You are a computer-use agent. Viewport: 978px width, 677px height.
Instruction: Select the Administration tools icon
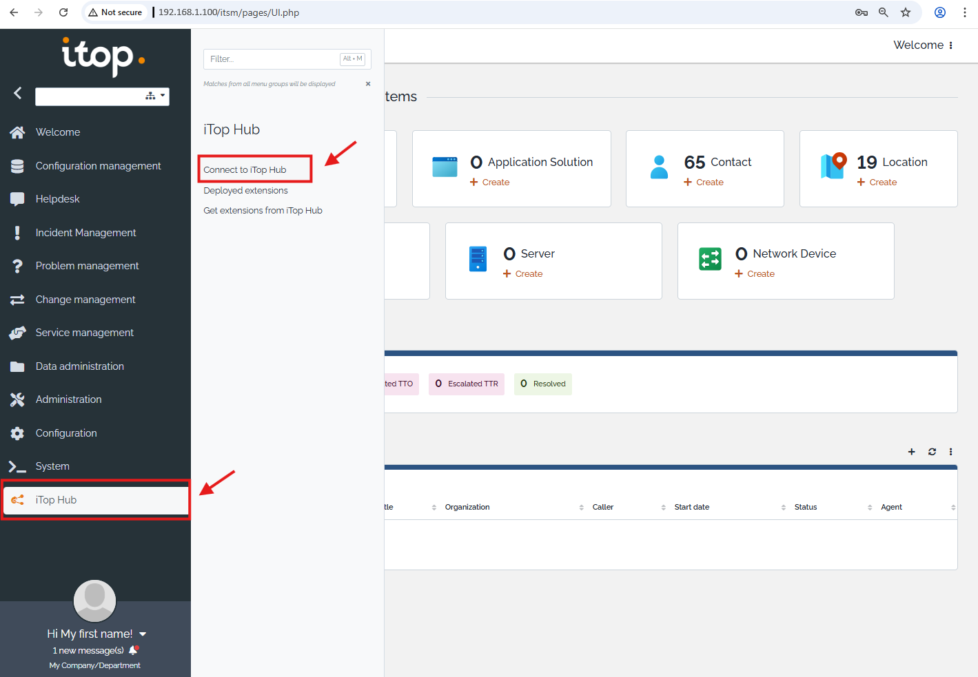click(x=17, y=399)
